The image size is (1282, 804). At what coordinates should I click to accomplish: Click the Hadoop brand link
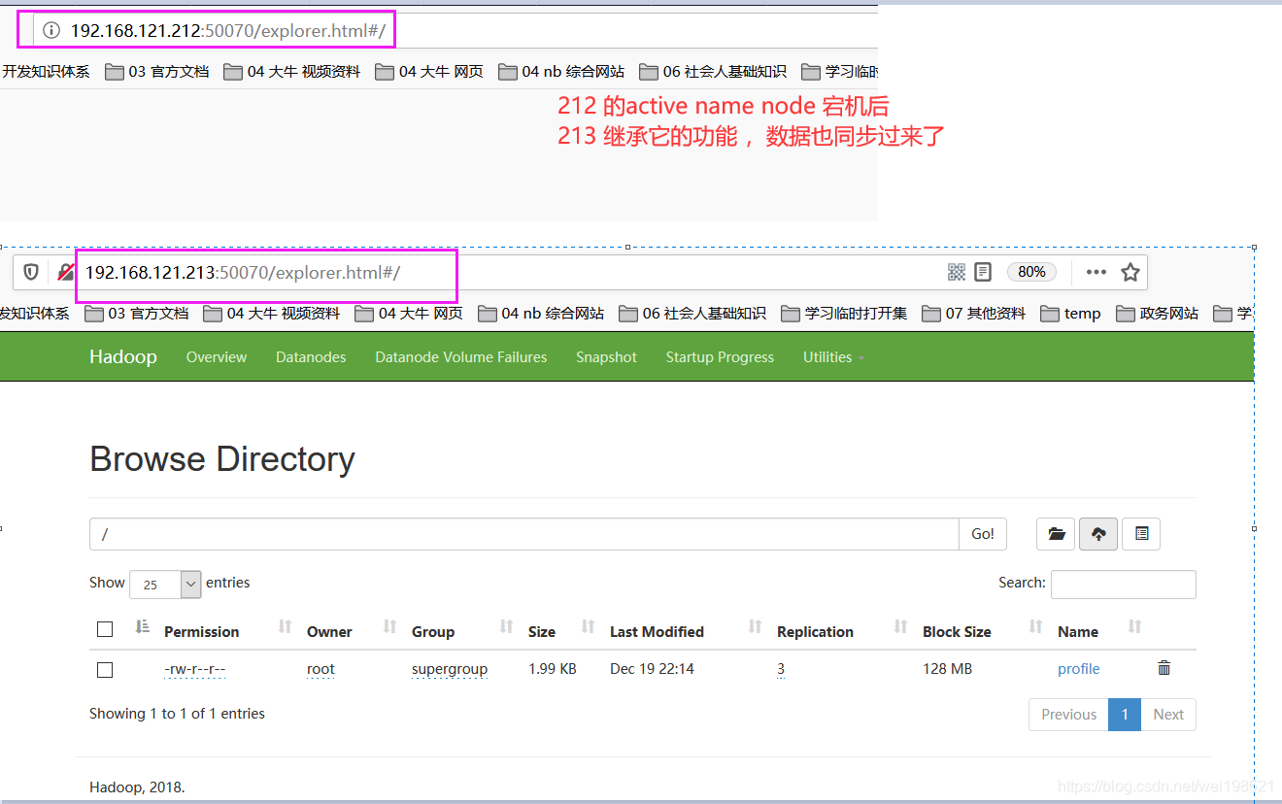123,357
